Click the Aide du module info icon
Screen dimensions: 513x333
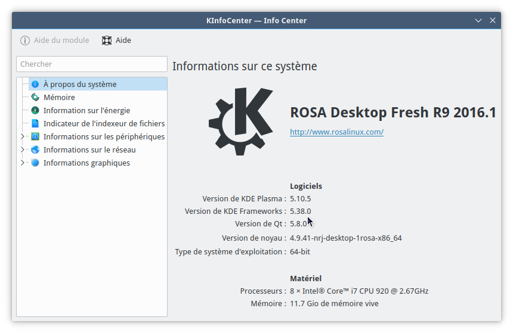click(x=25, y=41)
